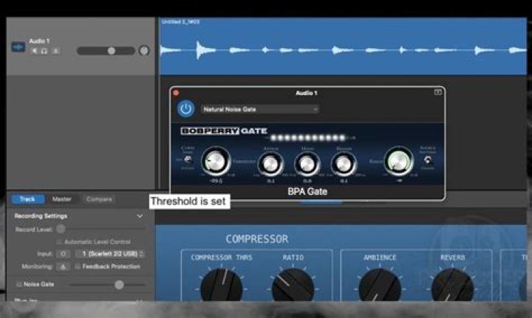Click the Audio 1 track name

click(x=39, y=41)
